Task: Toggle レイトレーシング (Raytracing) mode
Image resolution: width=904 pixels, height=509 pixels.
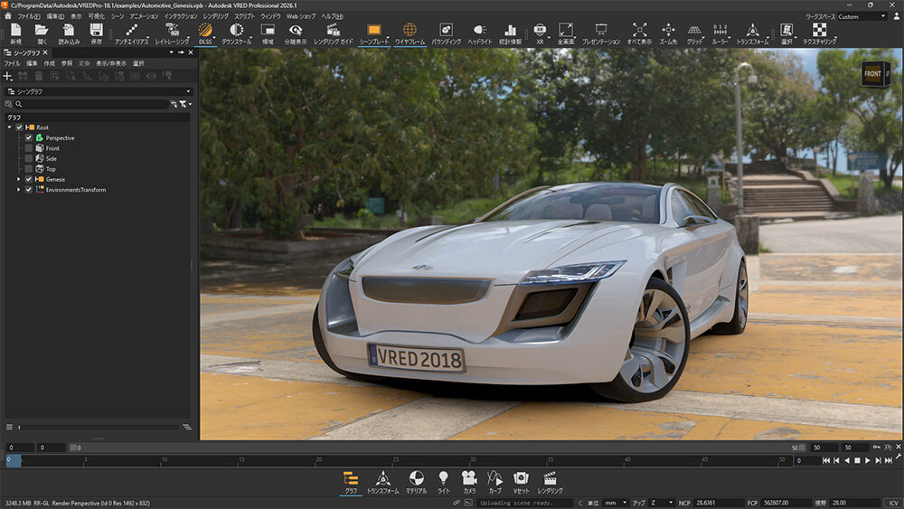Action: tap(172, 33)
